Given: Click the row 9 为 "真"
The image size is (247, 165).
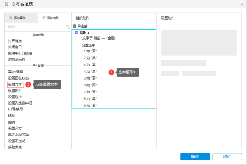Looking at the screenshot, I should (x=90, y=105).
